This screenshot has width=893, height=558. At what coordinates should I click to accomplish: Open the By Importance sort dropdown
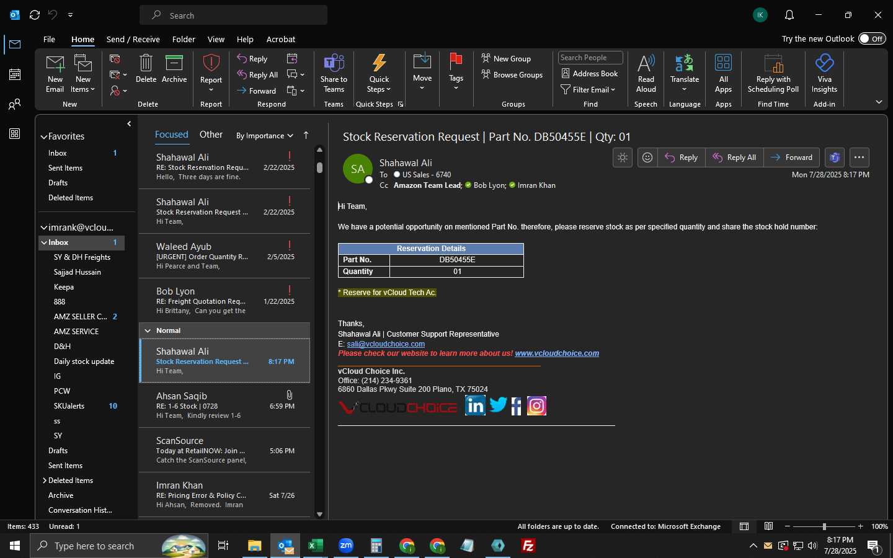(x=265, y=136)
